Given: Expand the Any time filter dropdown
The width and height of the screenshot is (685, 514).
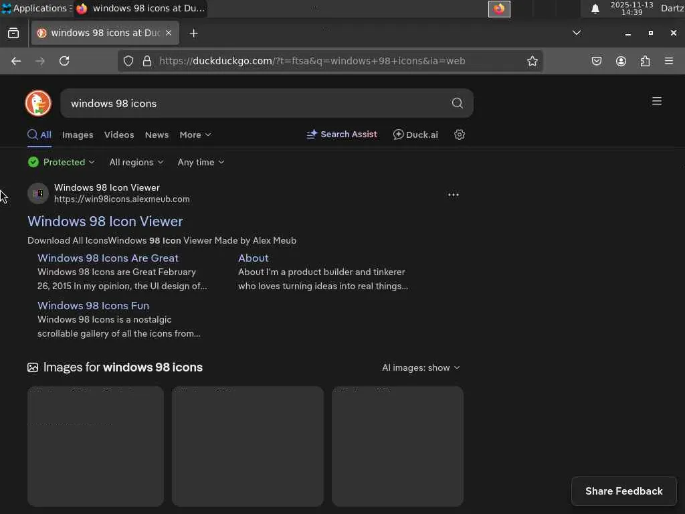Looking at the screenshot, I should (201, 162).
